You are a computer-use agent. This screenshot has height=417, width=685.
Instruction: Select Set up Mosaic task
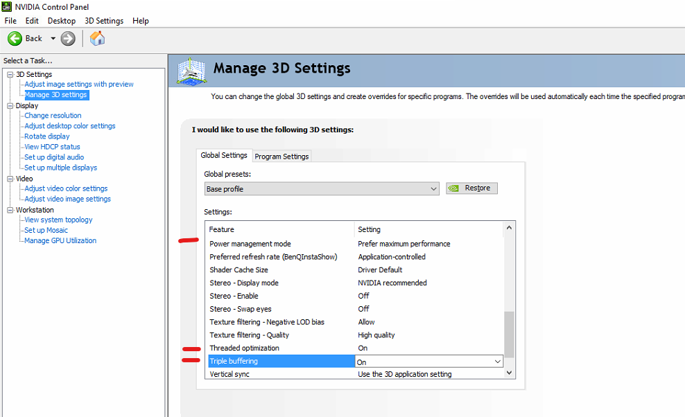pos(46,230)
